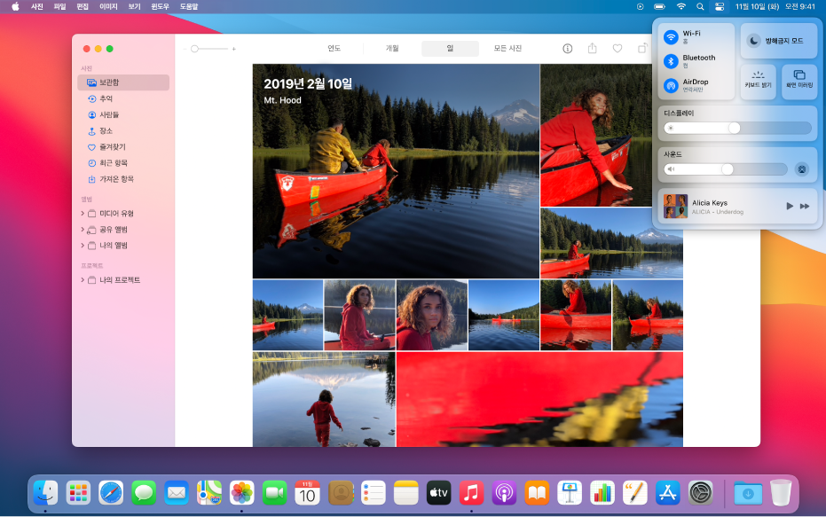The image size is (826, 517).
Task: Switch to the 연도 (Years) tab
Action: coord(334,49)
